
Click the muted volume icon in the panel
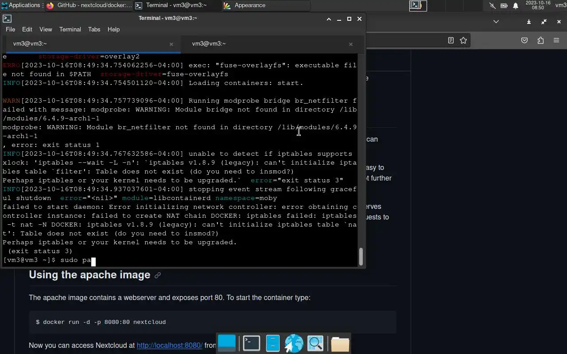pyautogui.click(x=493, y=6)
